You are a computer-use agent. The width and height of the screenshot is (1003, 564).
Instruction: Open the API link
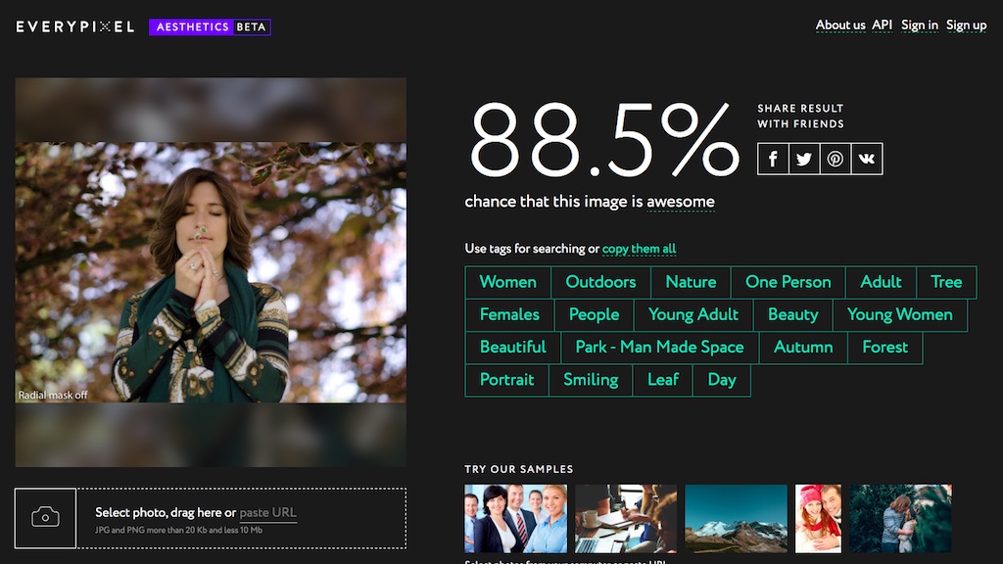[x=883, y=24]
